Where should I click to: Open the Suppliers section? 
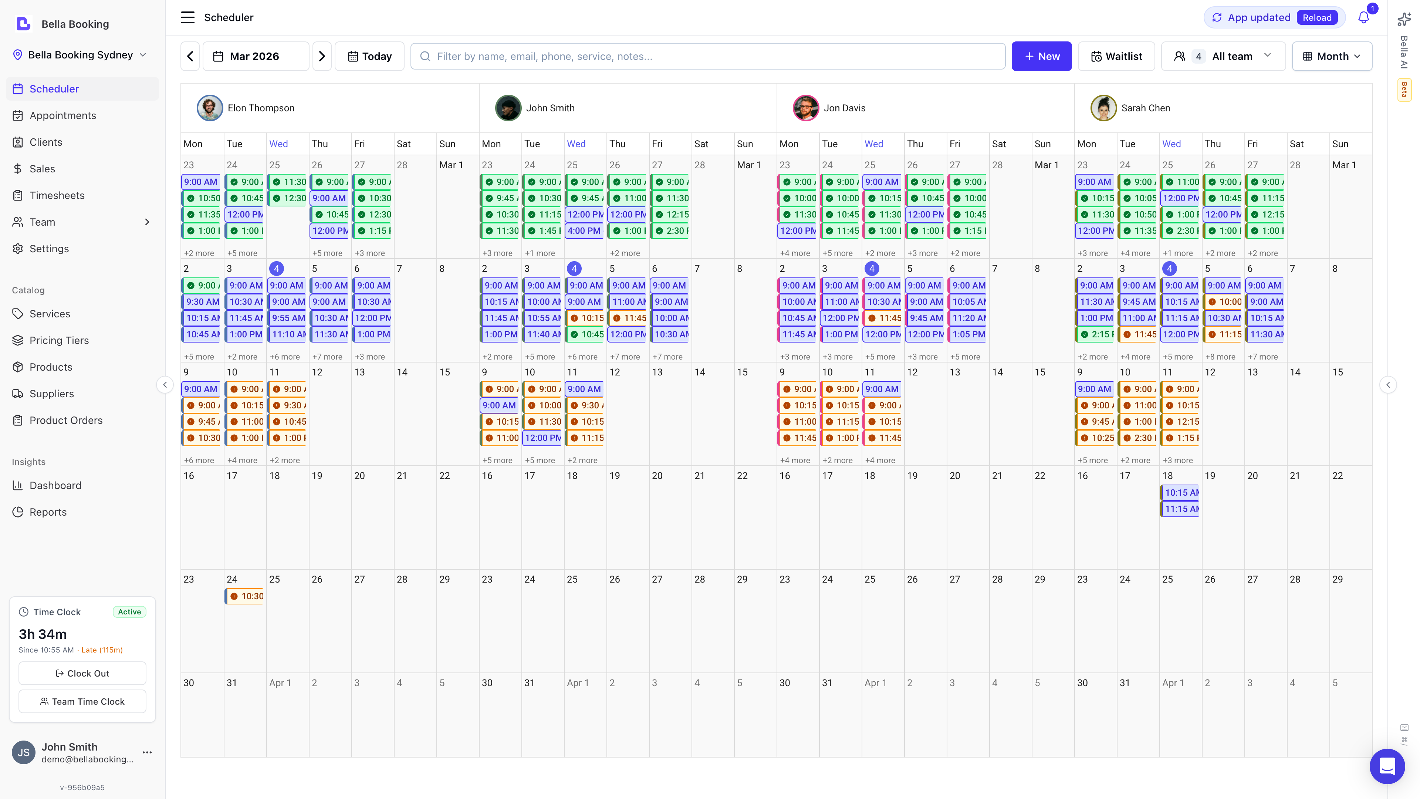(x=51, y=393)
